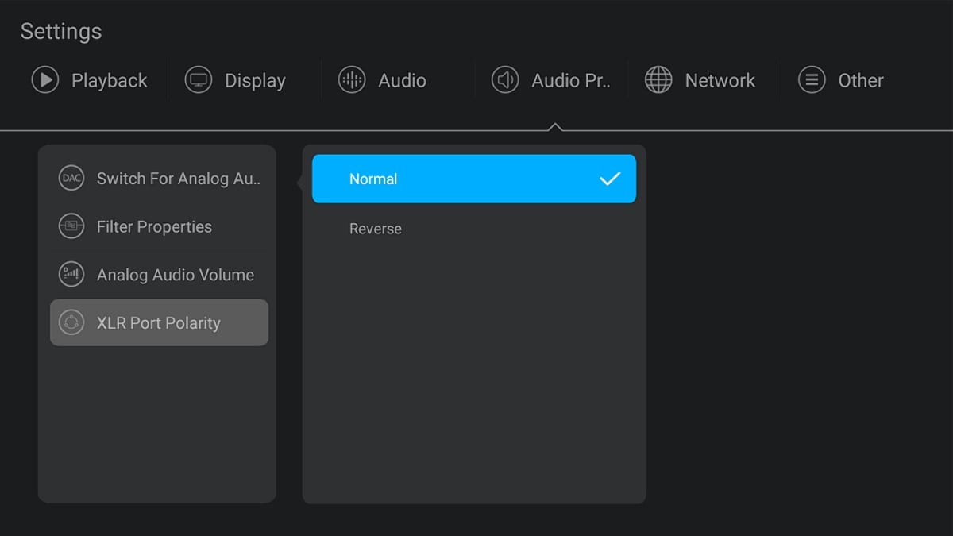Image resolution: width=953 pixels, height=536 pixels.
Task: Click the Audio Processing speaker icon
Action: point(505,80)
